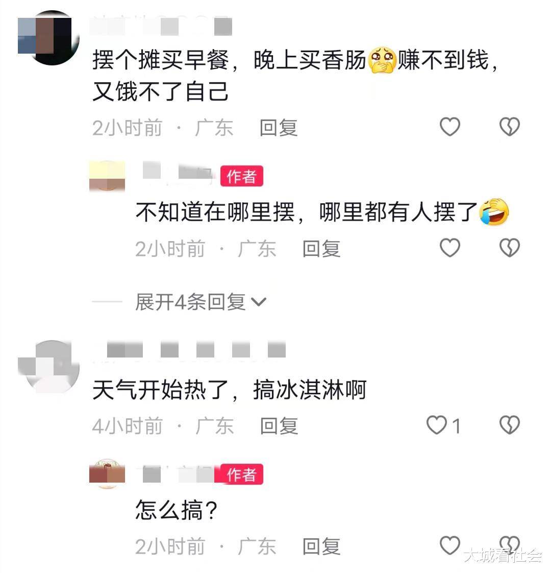Open author's avatar beside 不知道在哪里摆 reply
Screen dimensions: 550x573
click(107, 176)
